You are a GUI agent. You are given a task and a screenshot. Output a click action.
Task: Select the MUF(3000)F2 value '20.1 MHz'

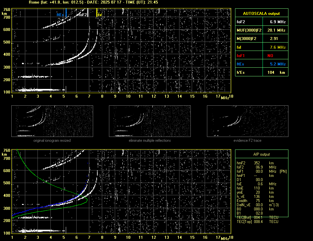[x=276, y=30]
